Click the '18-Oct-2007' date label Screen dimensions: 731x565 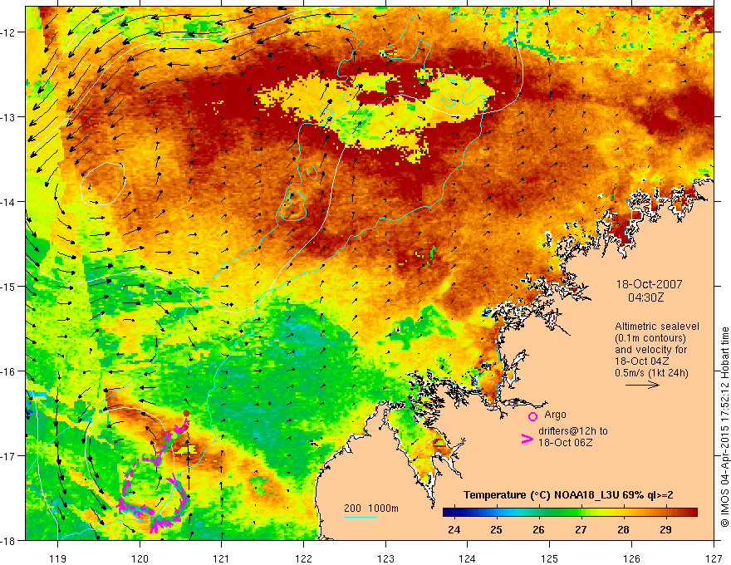point(649,284)
